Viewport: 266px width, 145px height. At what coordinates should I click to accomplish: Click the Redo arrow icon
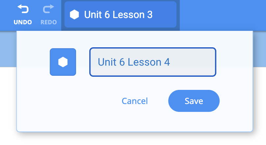click(x=48, y=9)
